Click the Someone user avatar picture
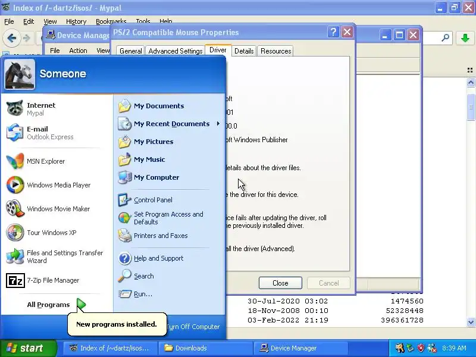Viewport: 476px width, 357px height. click(x=20, y=74)
